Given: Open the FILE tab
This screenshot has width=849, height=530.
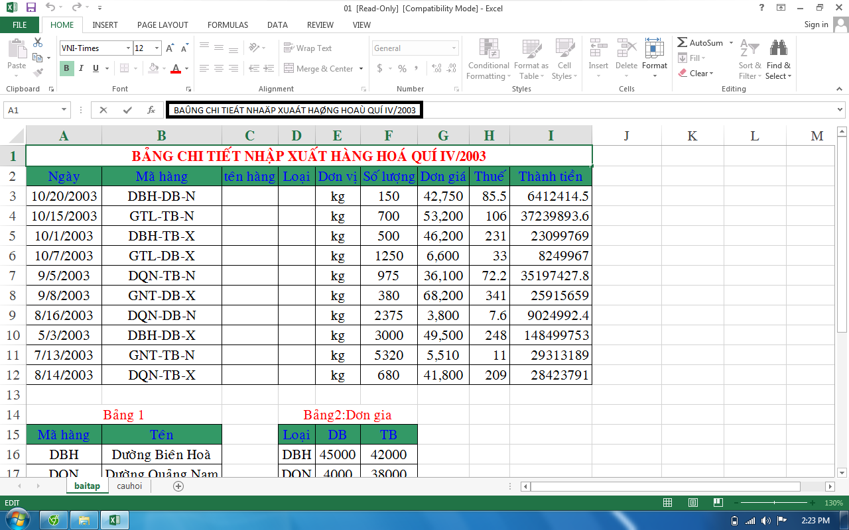Looking at the screenshot, I should 20,25.
